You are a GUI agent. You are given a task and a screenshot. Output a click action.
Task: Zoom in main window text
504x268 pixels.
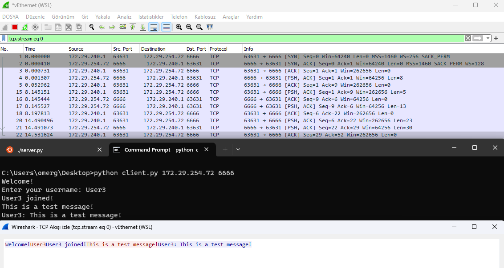[179, 27]
